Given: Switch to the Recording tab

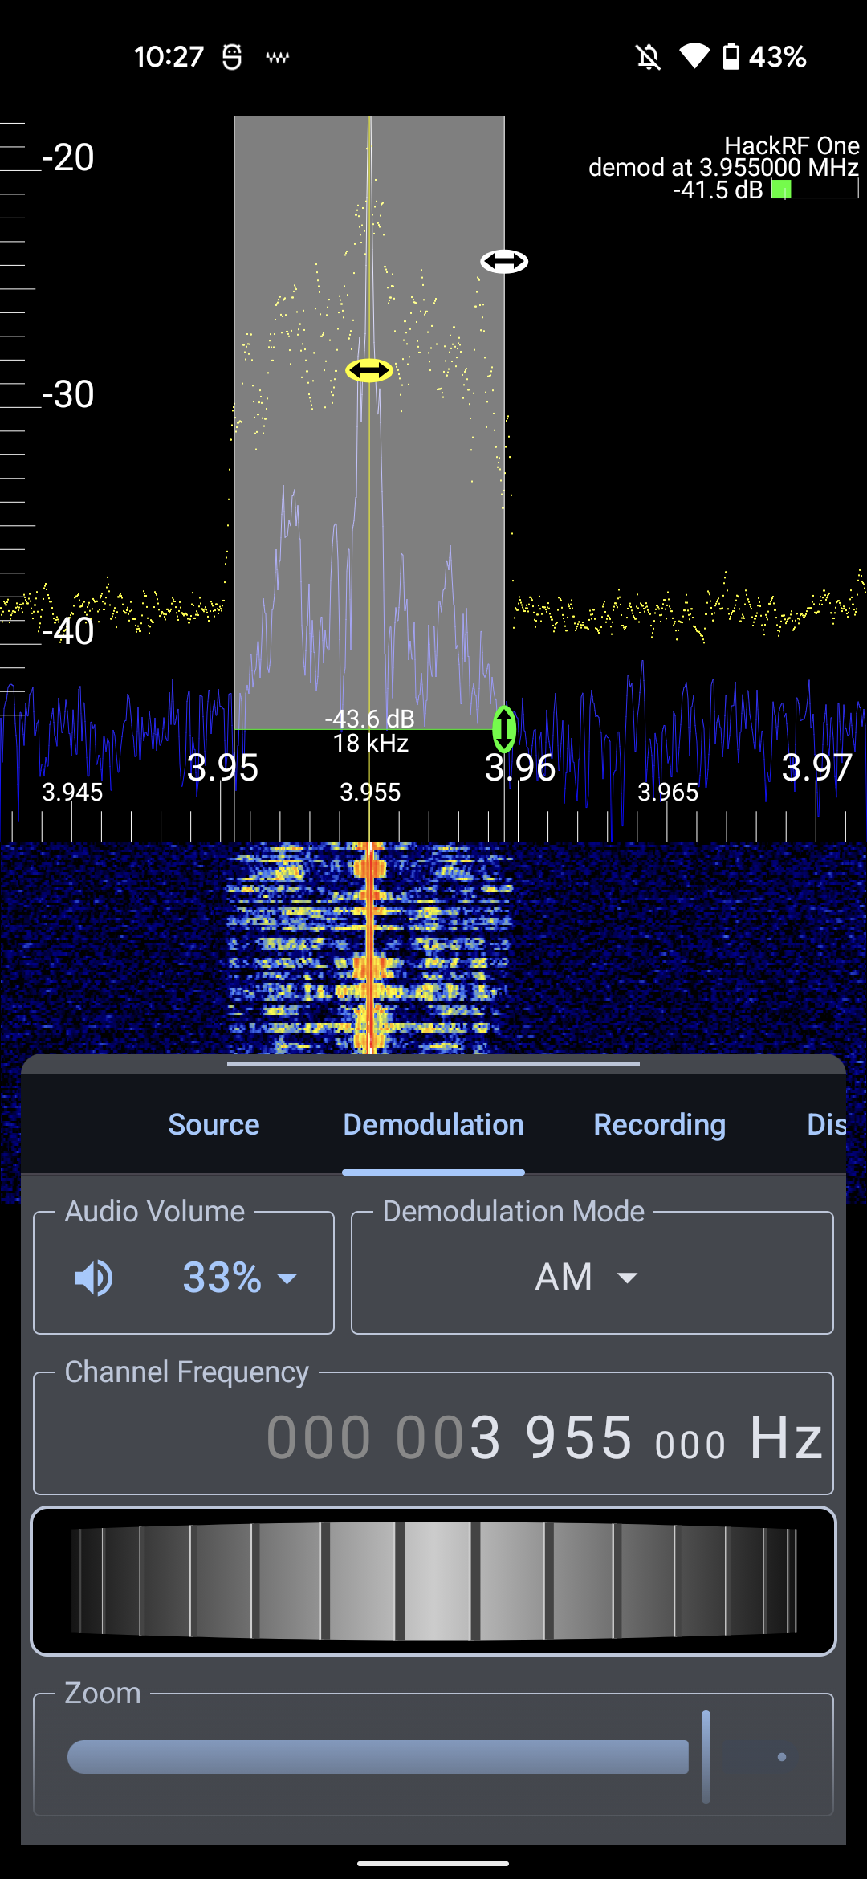Looking at the screenshot, I should (659, 1125).
